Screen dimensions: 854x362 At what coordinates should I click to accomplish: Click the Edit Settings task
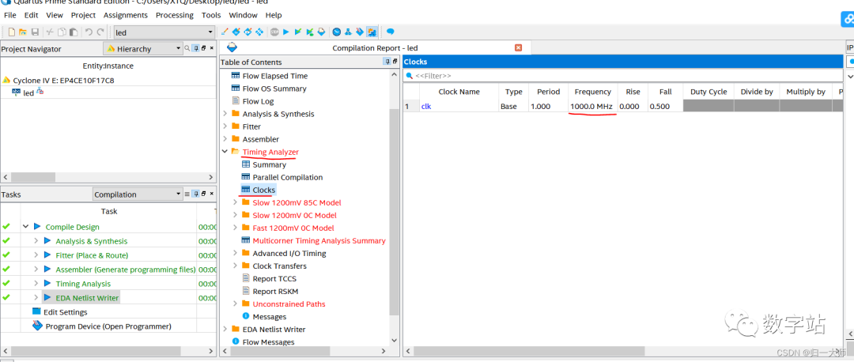pos(66,312)
